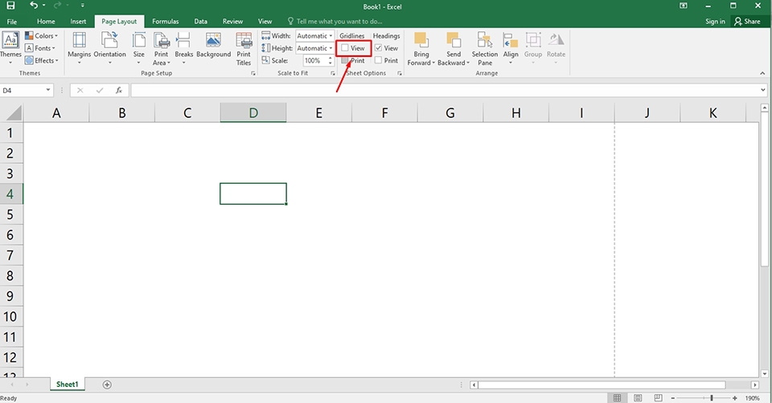
Task: Switch to the Home tab
Action: [46, 22]
